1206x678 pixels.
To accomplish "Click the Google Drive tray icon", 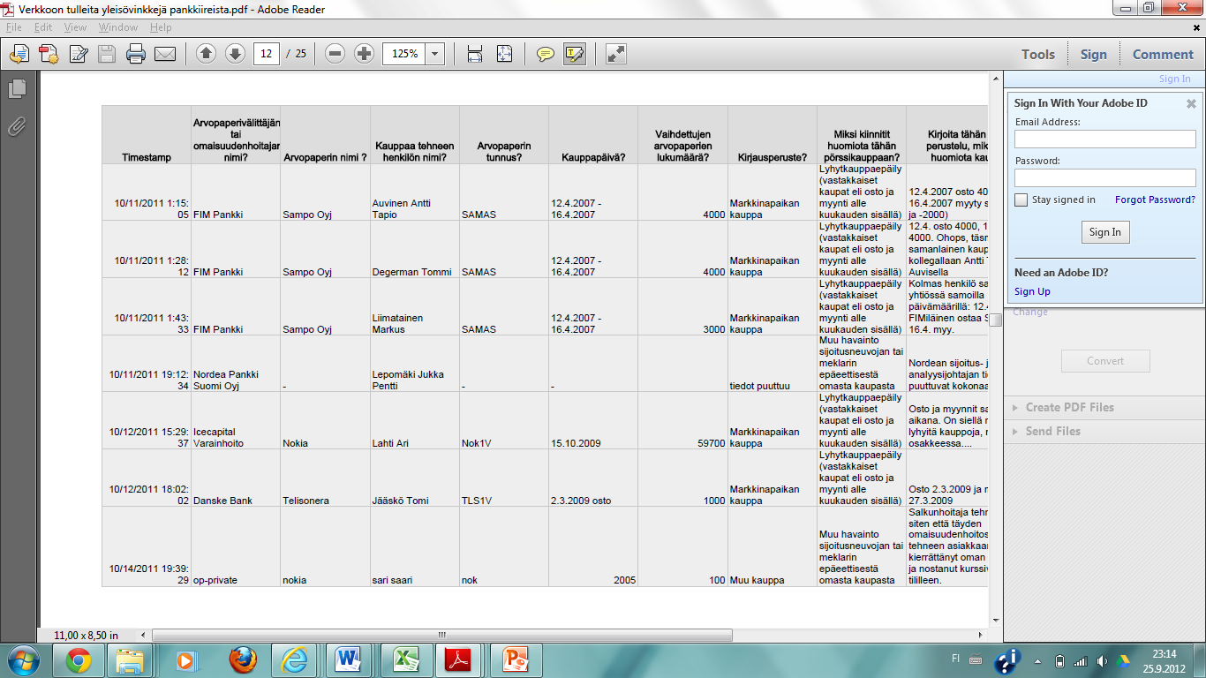I will pyautogui.click(x=1124, y=660).
